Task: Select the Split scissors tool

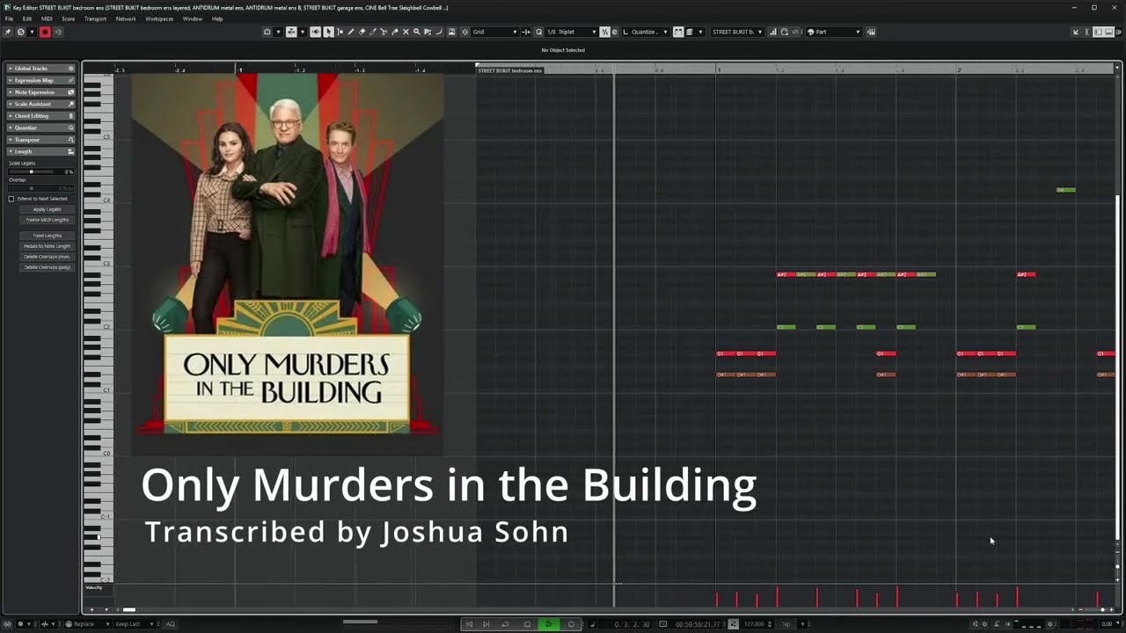Action: click(x=384, y=32)
